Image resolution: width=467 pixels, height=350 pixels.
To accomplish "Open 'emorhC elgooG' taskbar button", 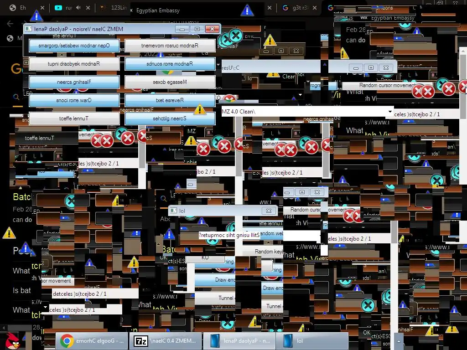I will 92,341.
